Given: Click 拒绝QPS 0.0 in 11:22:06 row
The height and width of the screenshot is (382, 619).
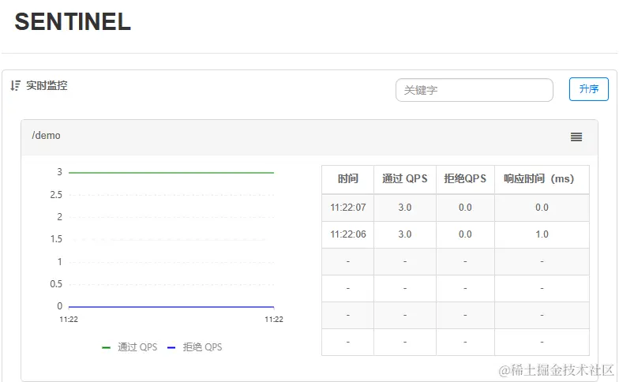Looking at the screenshot, I should point(465,234).
